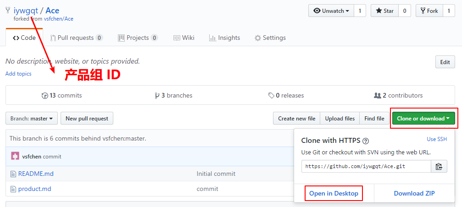Copy the clone URL to clipboard
462x207 pixels.
pos(439,167)
